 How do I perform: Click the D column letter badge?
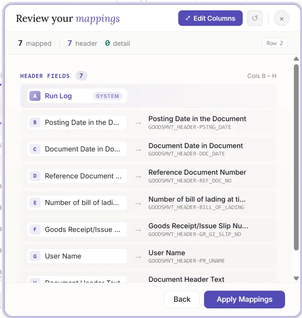(35, 176)
